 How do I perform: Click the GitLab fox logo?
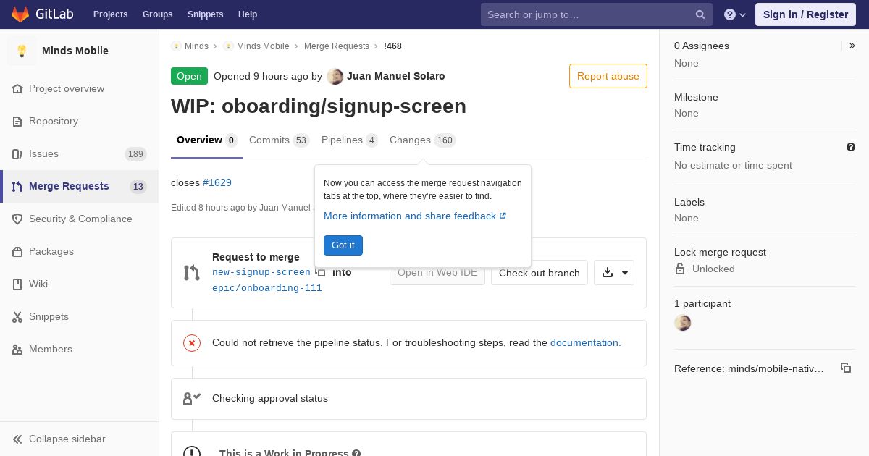click(x=20, y=14)
